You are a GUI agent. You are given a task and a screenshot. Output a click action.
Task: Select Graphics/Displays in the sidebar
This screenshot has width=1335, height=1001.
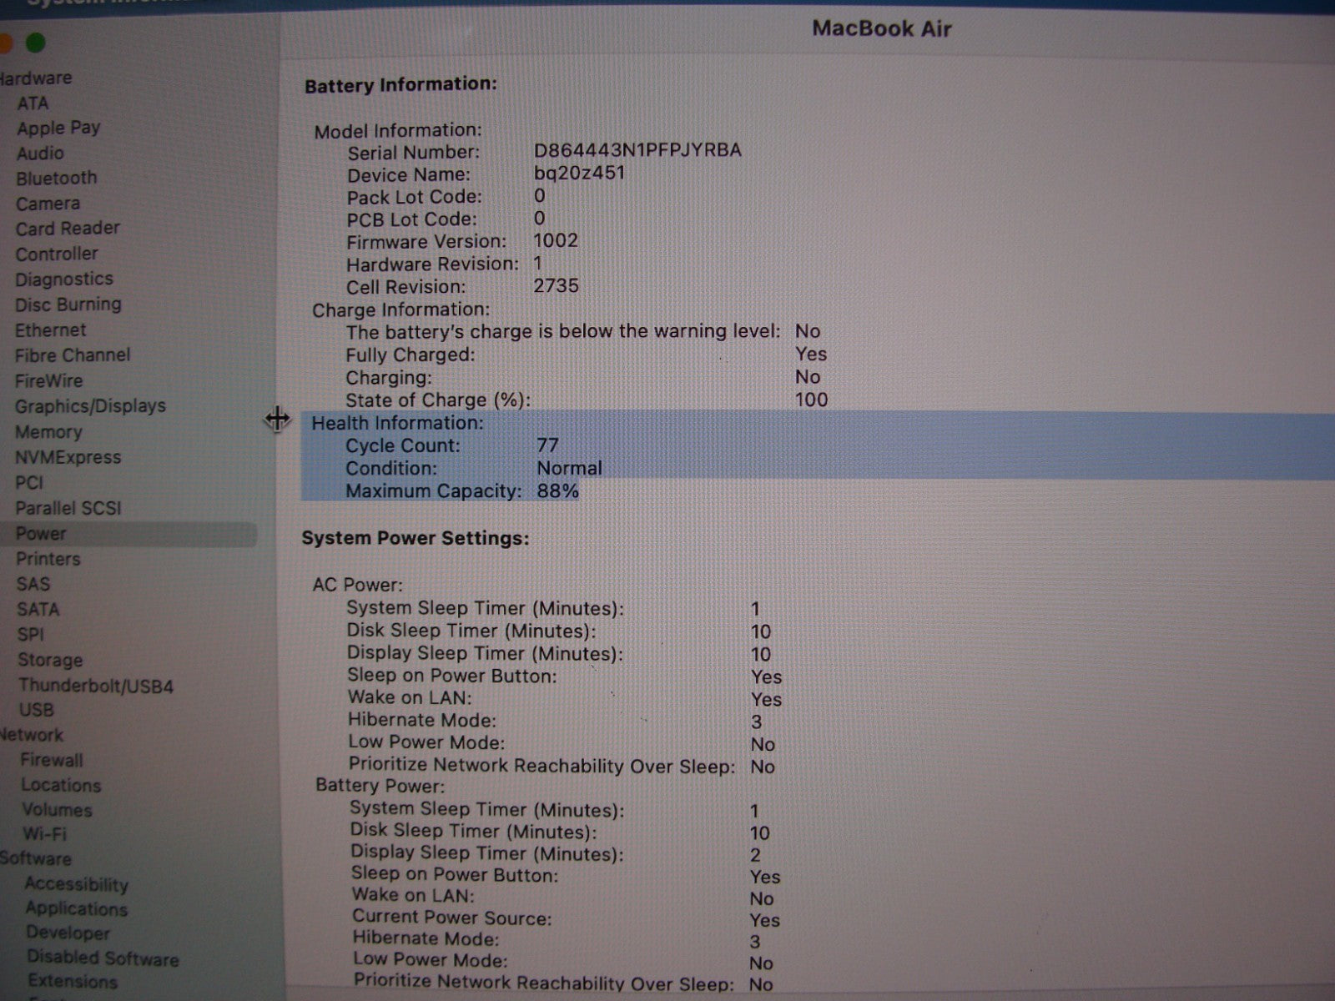tap(90, 406)
